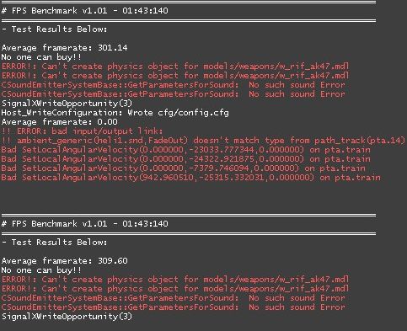Click the first ak47.mdl physics object error in upper block
Screen dimensions: 407x331
(175, 67)
